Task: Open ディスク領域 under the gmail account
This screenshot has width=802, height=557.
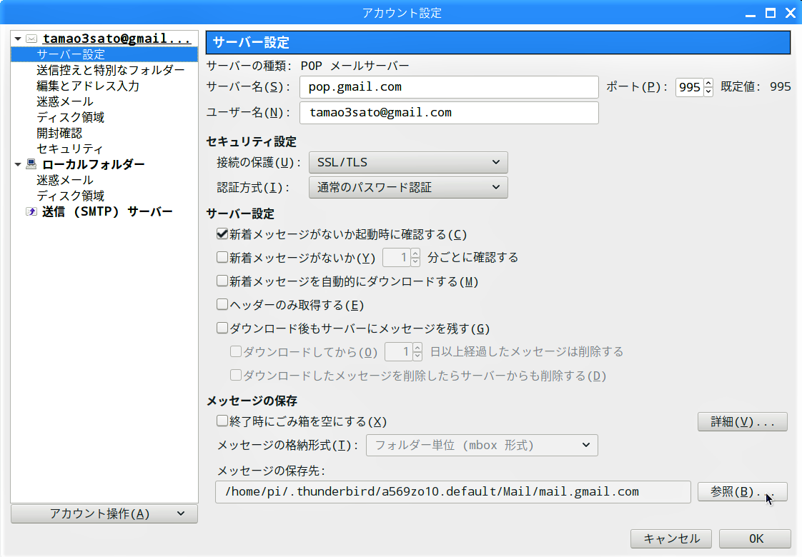Action: [71, 118]
